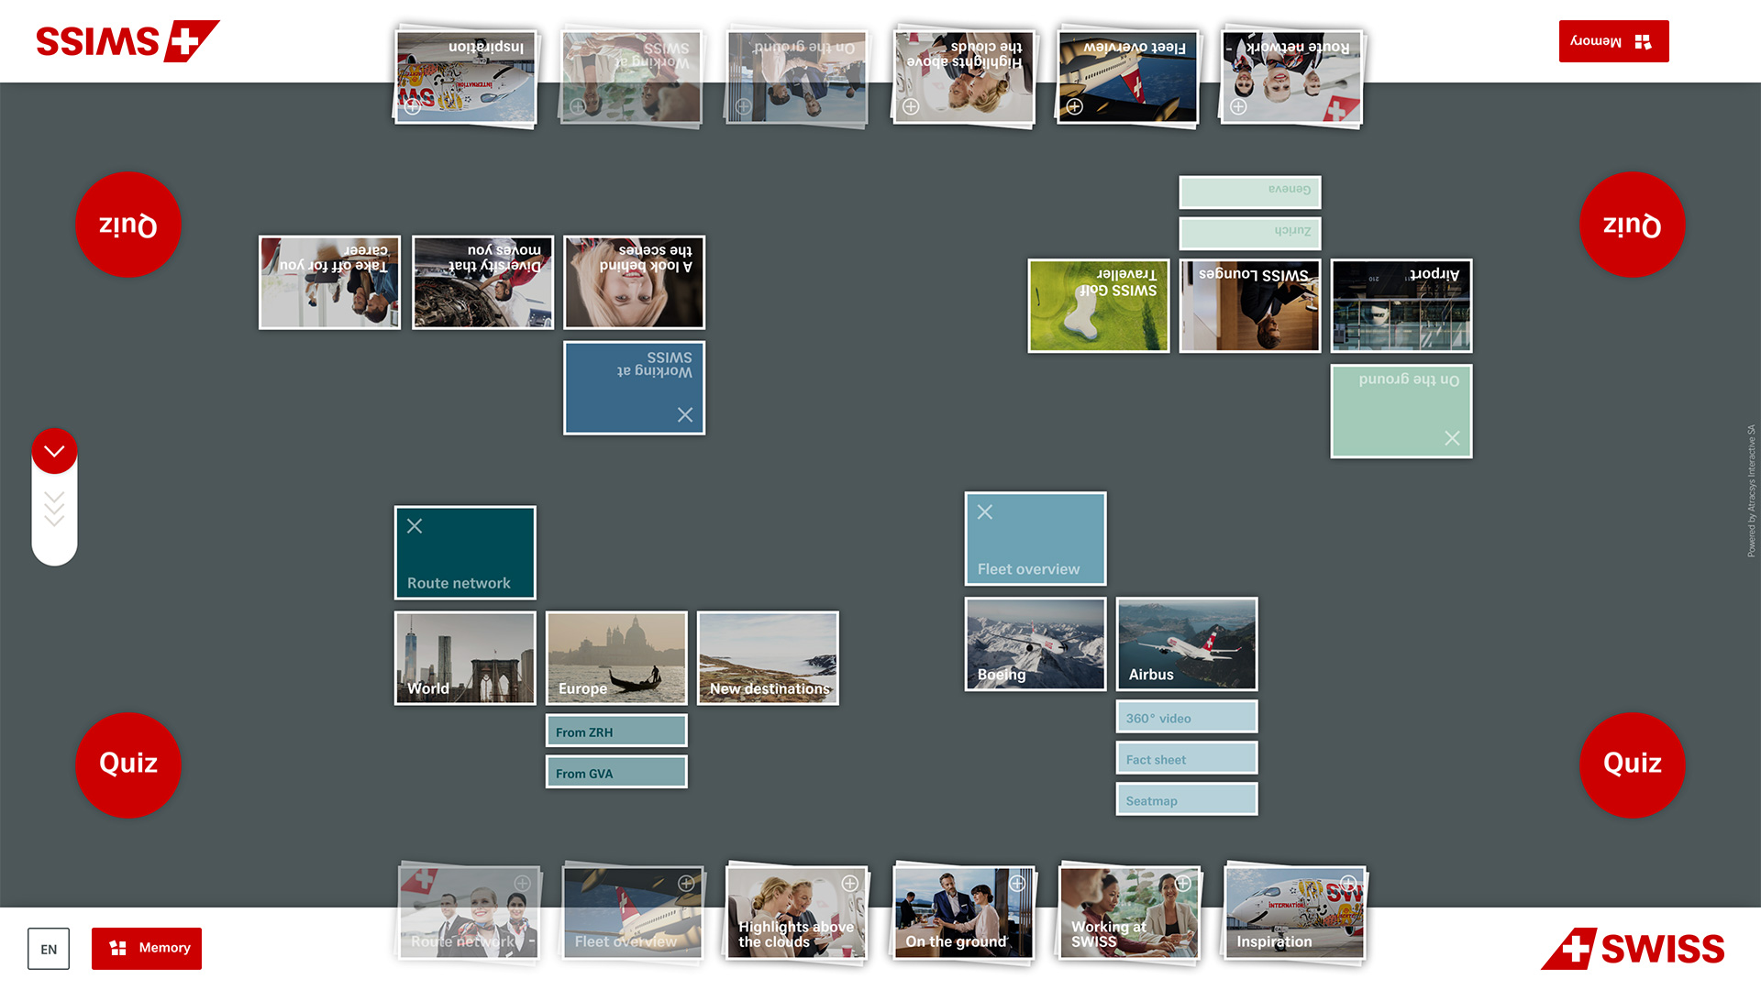This screenshot has height=990, width=1761.
Task: Expand the bottom Inspiration card plus icon
Action: 1348,882
